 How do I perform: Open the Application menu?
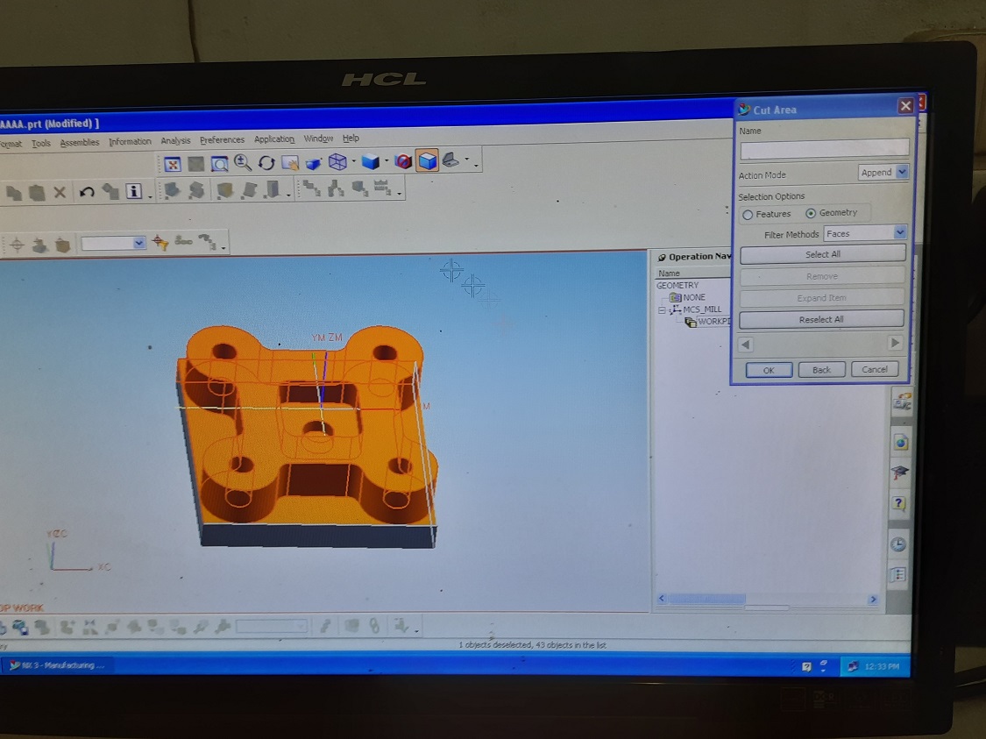coord(273,139)
